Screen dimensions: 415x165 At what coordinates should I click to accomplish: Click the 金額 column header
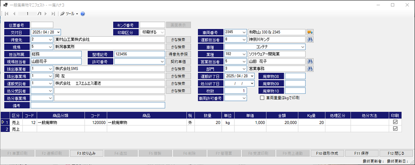282,115
